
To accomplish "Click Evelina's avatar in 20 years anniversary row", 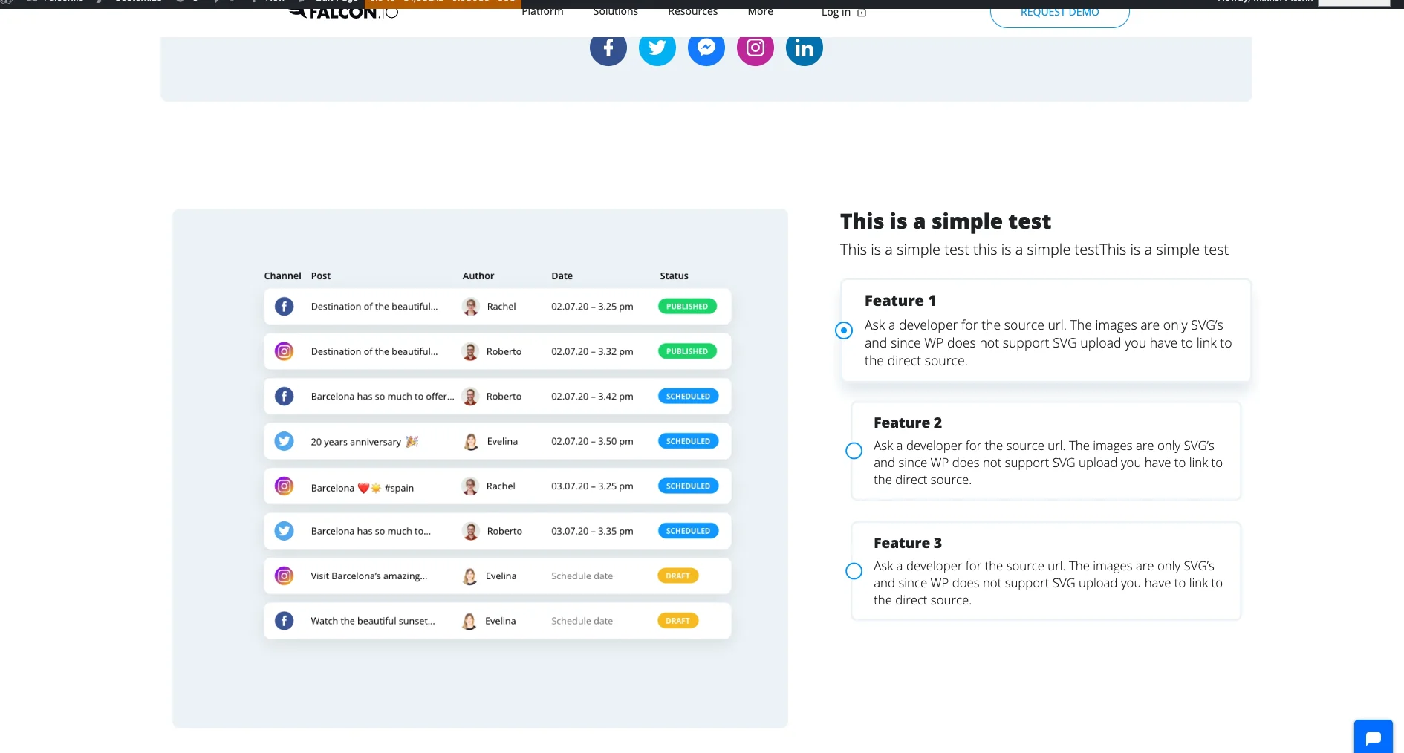I will [470, 441].
